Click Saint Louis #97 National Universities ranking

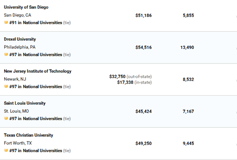click(36, 118)
